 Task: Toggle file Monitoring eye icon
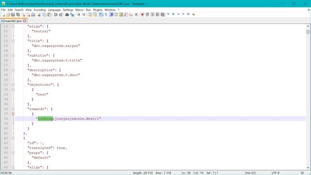(136, 15)
